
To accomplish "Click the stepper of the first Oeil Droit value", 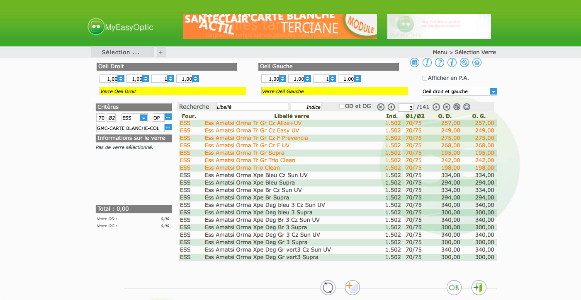I will pyautogui.click(x=121, y=79).
